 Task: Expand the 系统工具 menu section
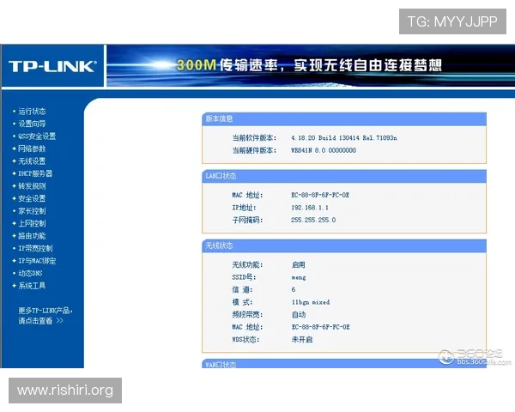point(32,286)
